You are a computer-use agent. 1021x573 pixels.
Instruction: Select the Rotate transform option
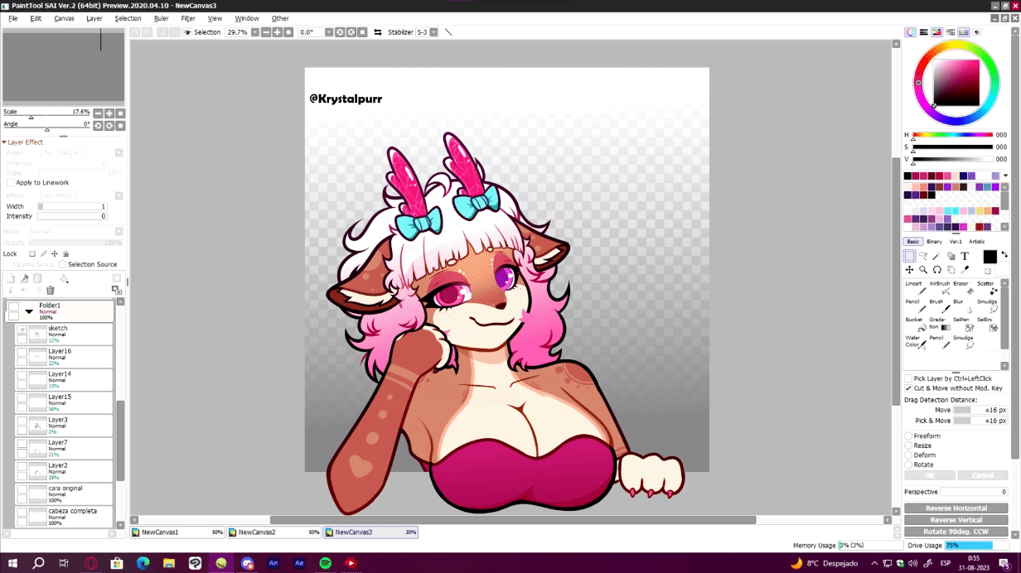pos(908,465)
